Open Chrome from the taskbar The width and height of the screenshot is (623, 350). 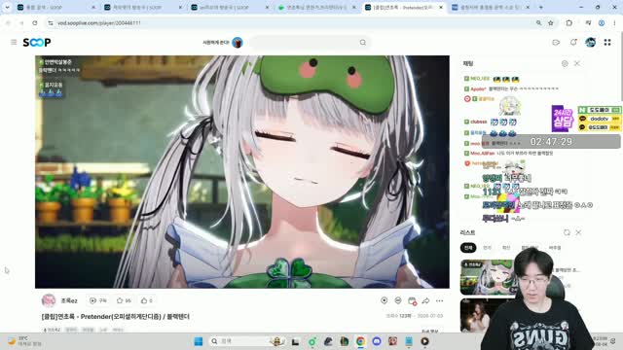tap(360, 341)
